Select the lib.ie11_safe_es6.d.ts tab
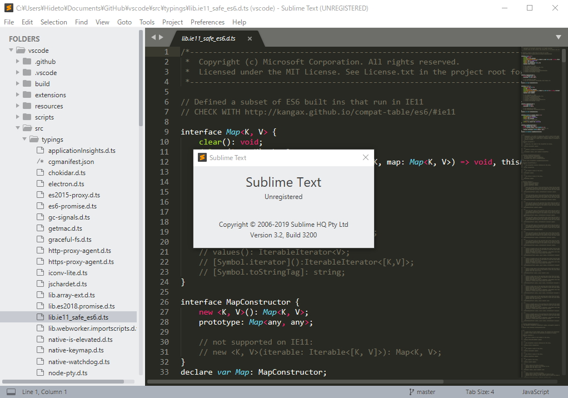Viewport: 568px width, 398px height. pos(208,38)
